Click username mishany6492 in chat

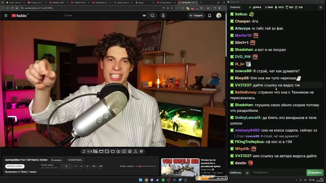(x=247, y=130)
